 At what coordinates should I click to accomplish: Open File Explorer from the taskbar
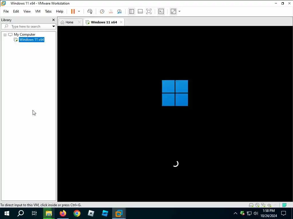[x=49, y=213]
